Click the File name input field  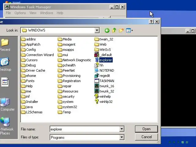pos(85,129)
